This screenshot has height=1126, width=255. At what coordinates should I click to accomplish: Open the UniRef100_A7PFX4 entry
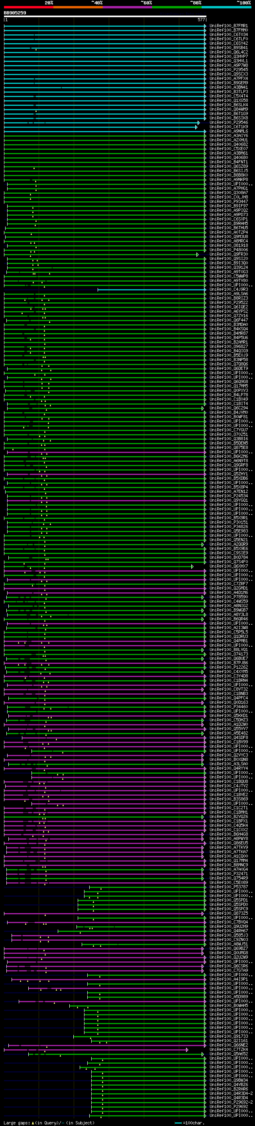pyautogui.click(x=228, y=79)
